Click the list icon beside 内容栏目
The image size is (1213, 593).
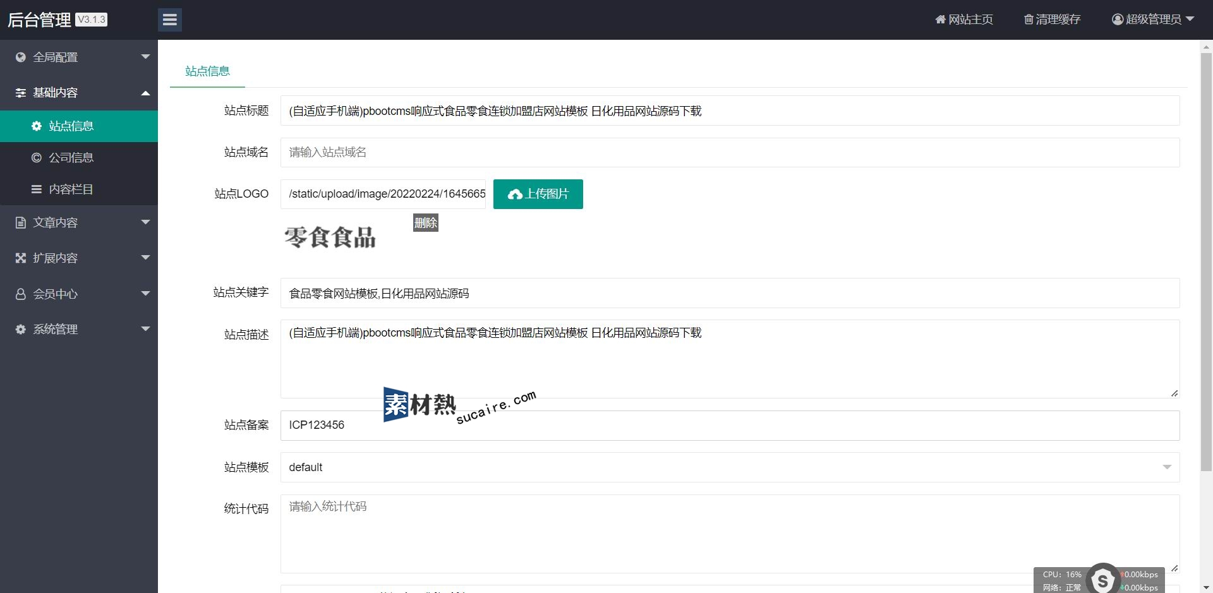pyautogui.click(x=37, y=189)
